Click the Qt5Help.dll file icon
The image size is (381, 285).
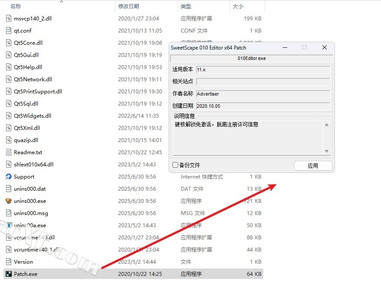coord(9,67)
